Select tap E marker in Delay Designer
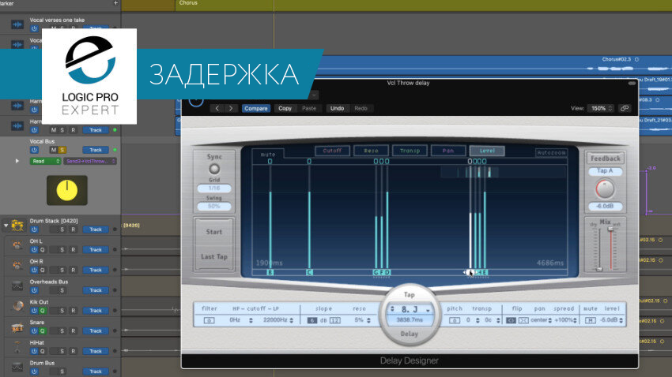Viewport: 672px width, 377px height. (x=485, y=272)
